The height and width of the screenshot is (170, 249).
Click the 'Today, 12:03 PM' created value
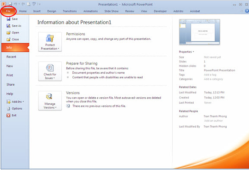[x=214, y=98]
